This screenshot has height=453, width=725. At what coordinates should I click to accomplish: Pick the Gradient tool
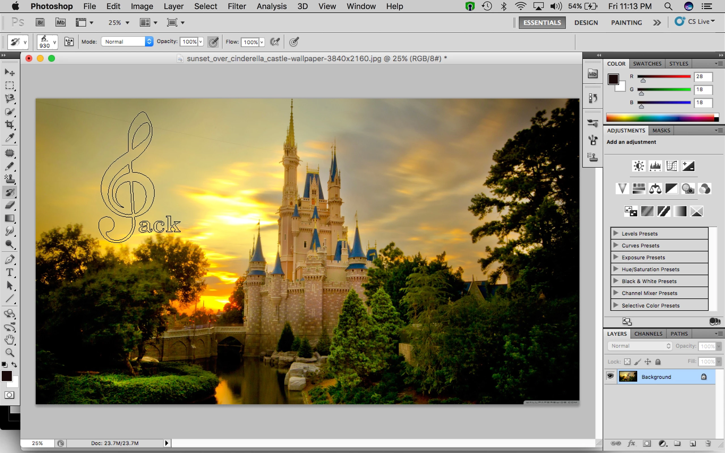click(10, 218)
